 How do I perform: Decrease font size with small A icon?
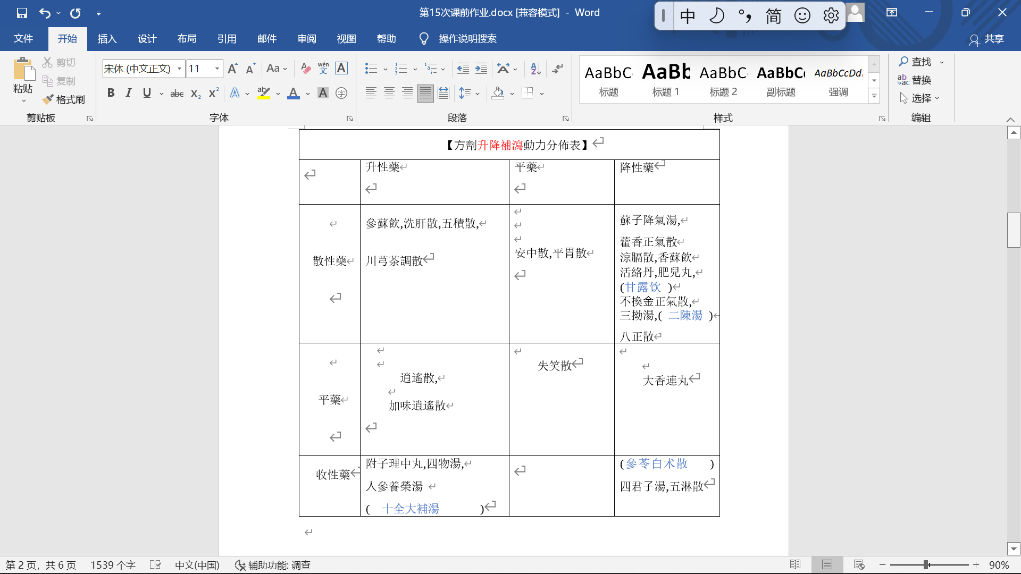(x=250, y=69)
